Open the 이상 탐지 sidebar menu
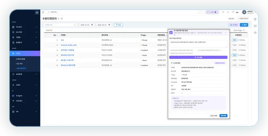This screenshot has height=136, width=268. click(25, 101)
